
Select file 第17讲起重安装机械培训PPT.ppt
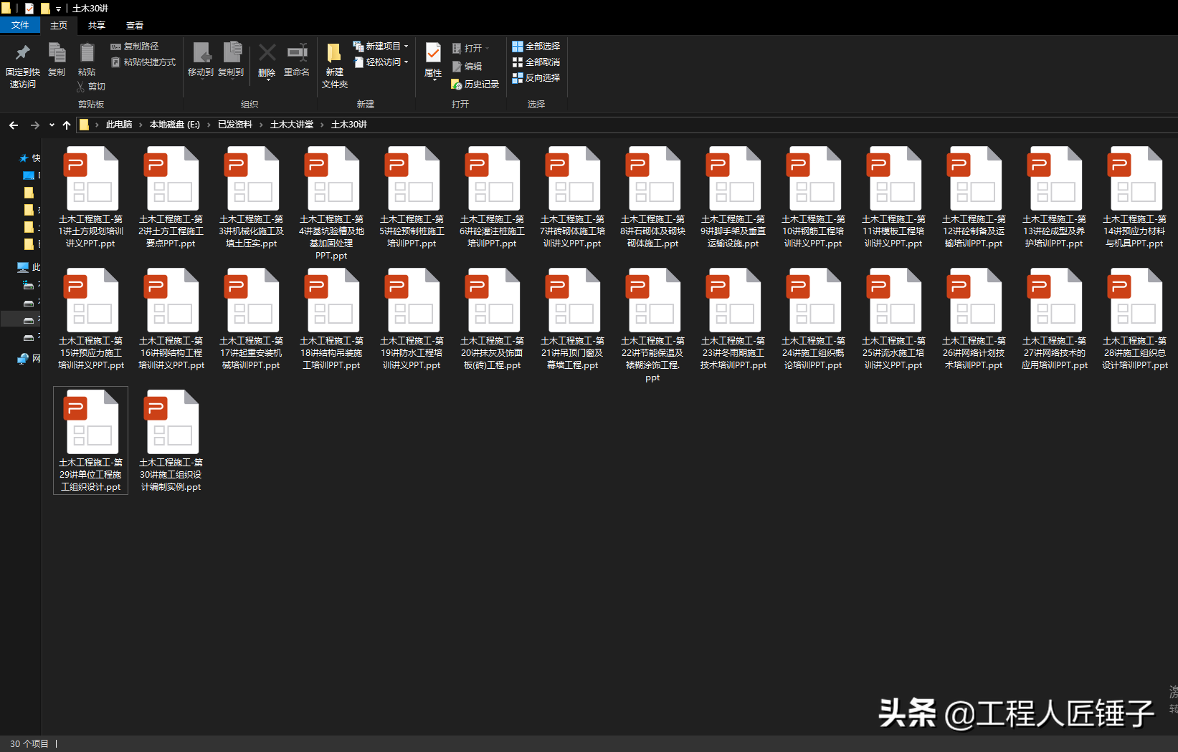click(252, 319)
